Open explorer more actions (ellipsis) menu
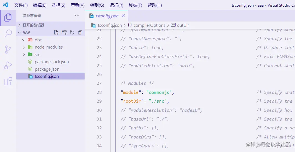Screen dimensions: 295x152 click(x=77, y=16)
